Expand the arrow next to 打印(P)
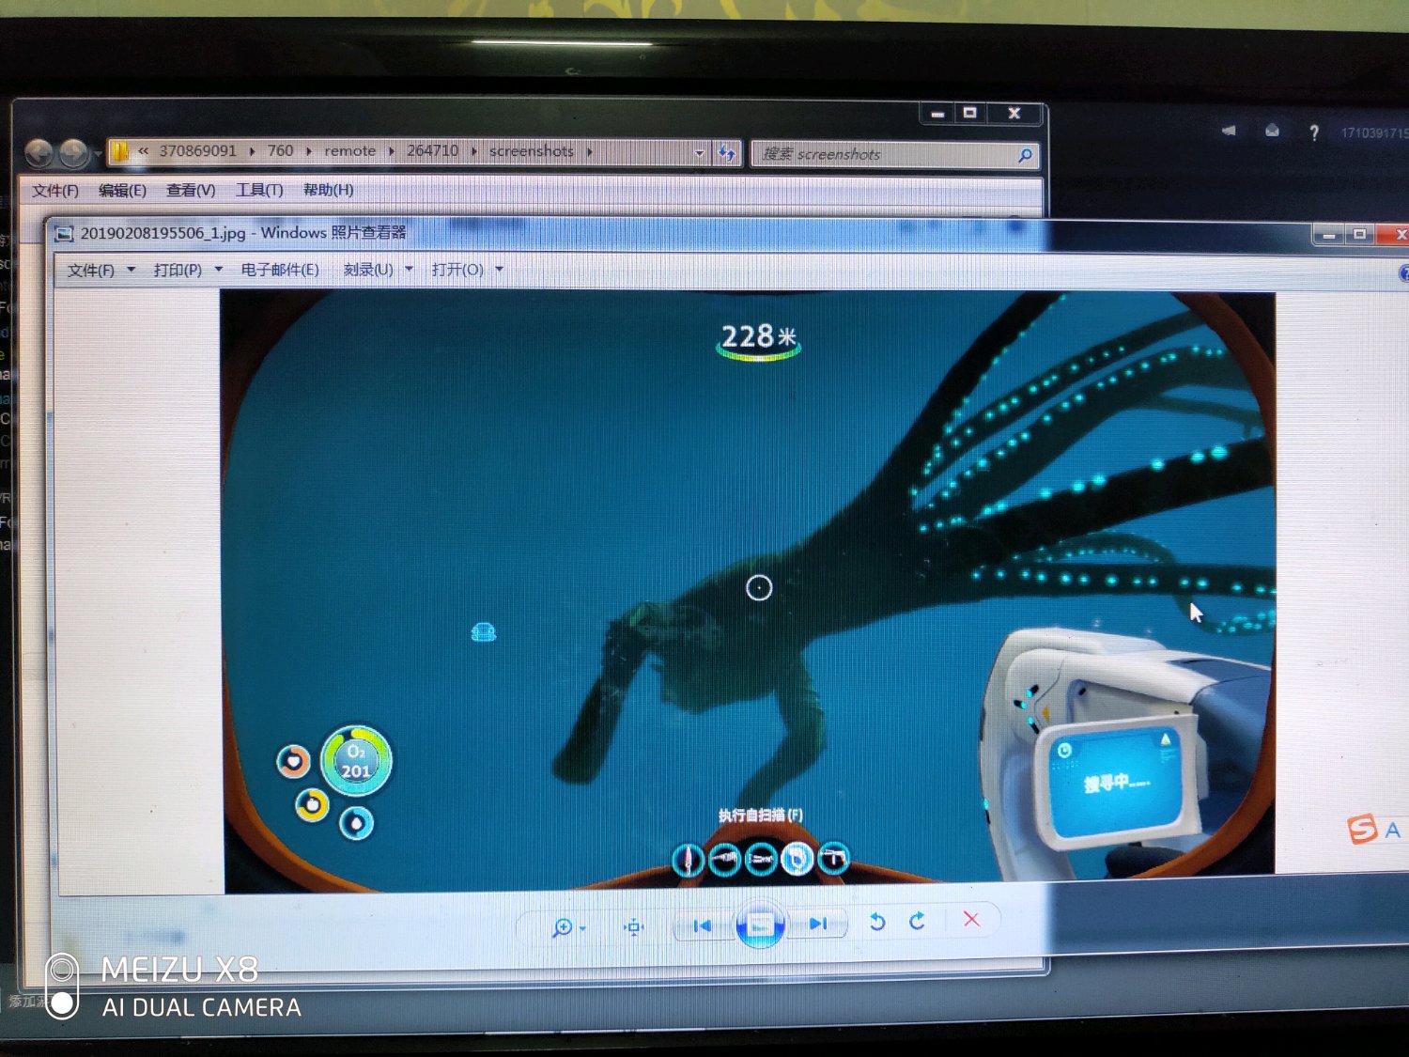Viewport: 1409px width, 1057px height. (219, 269)
